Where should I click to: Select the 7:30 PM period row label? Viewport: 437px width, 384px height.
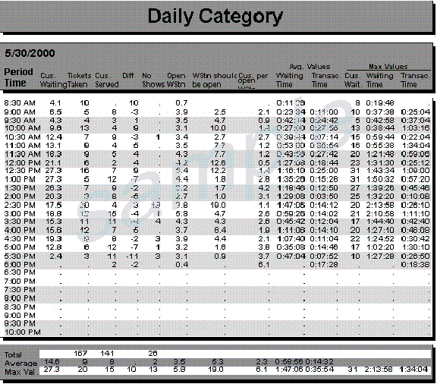[x=20, y=290]
